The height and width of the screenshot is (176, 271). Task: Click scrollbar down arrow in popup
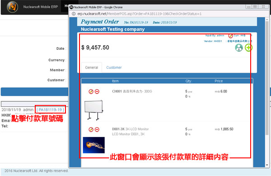click(267, 165)
